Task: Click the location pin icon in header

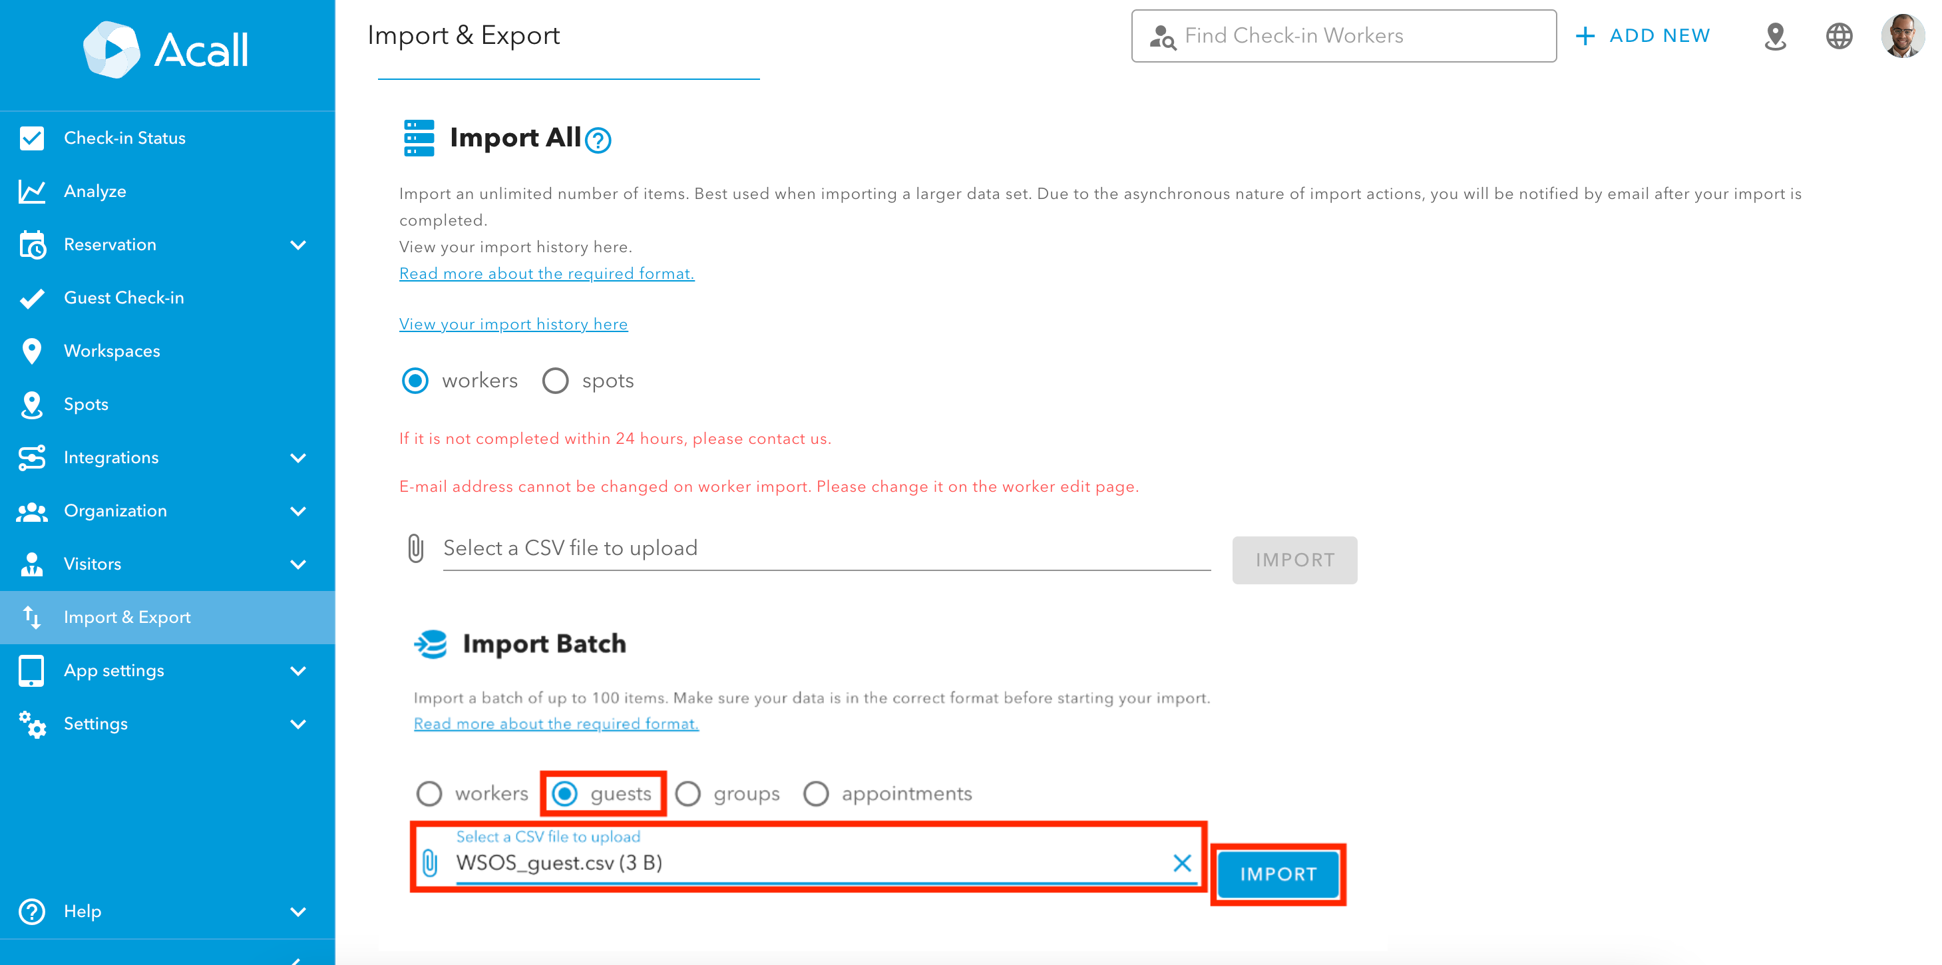Action: click(x=1776, y=36)
